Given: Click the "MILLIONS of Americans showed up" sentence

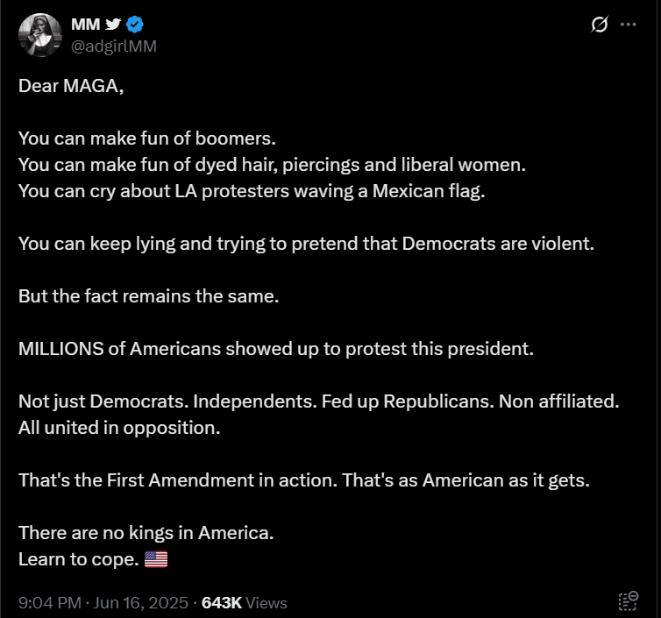Looking at the screenshot, I should [276, 349].
